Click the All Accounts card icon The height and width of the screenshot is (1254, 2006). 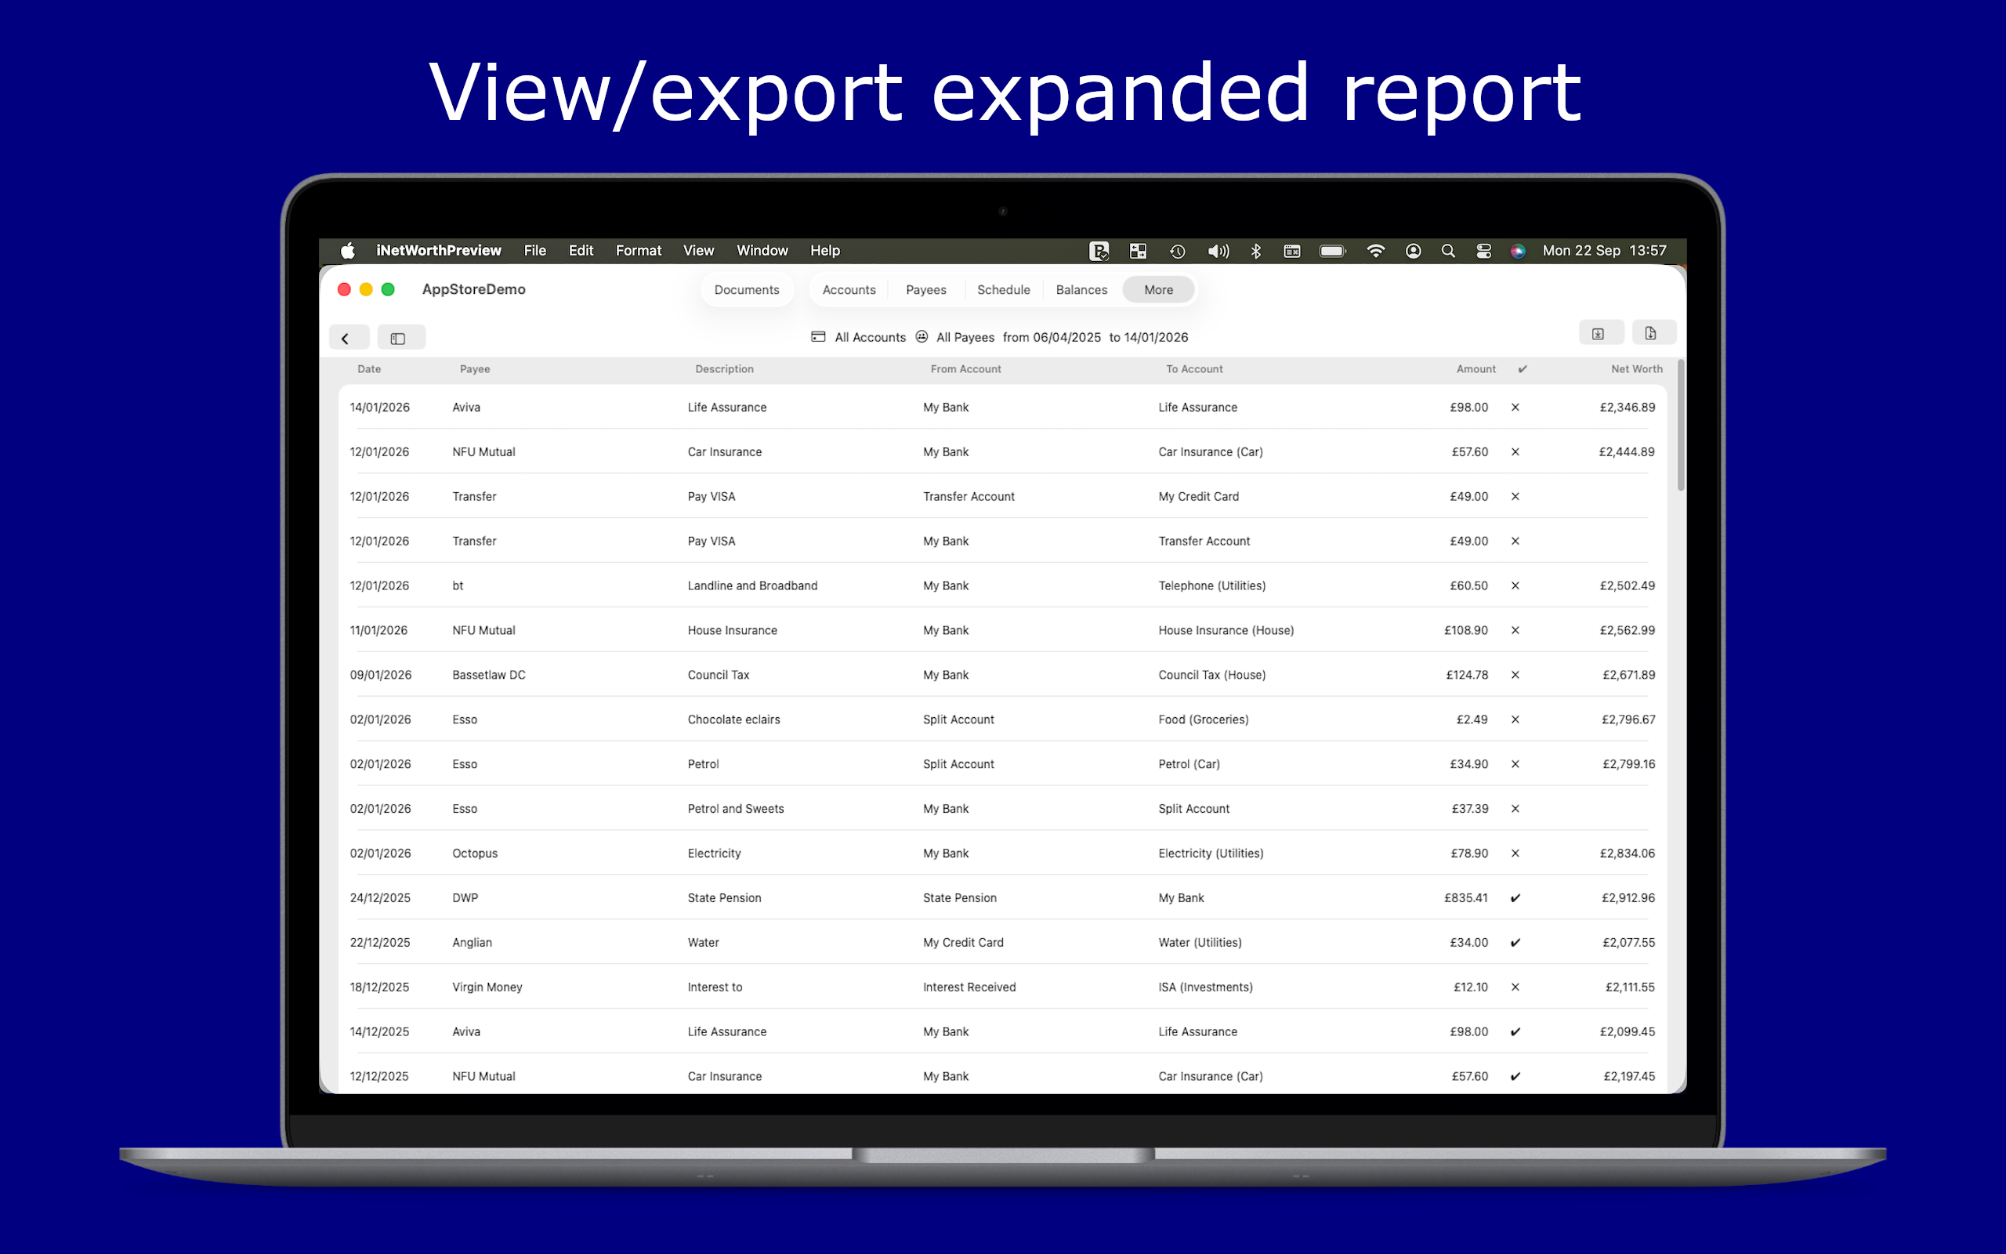pyautogui.click(x=818, y=337)
